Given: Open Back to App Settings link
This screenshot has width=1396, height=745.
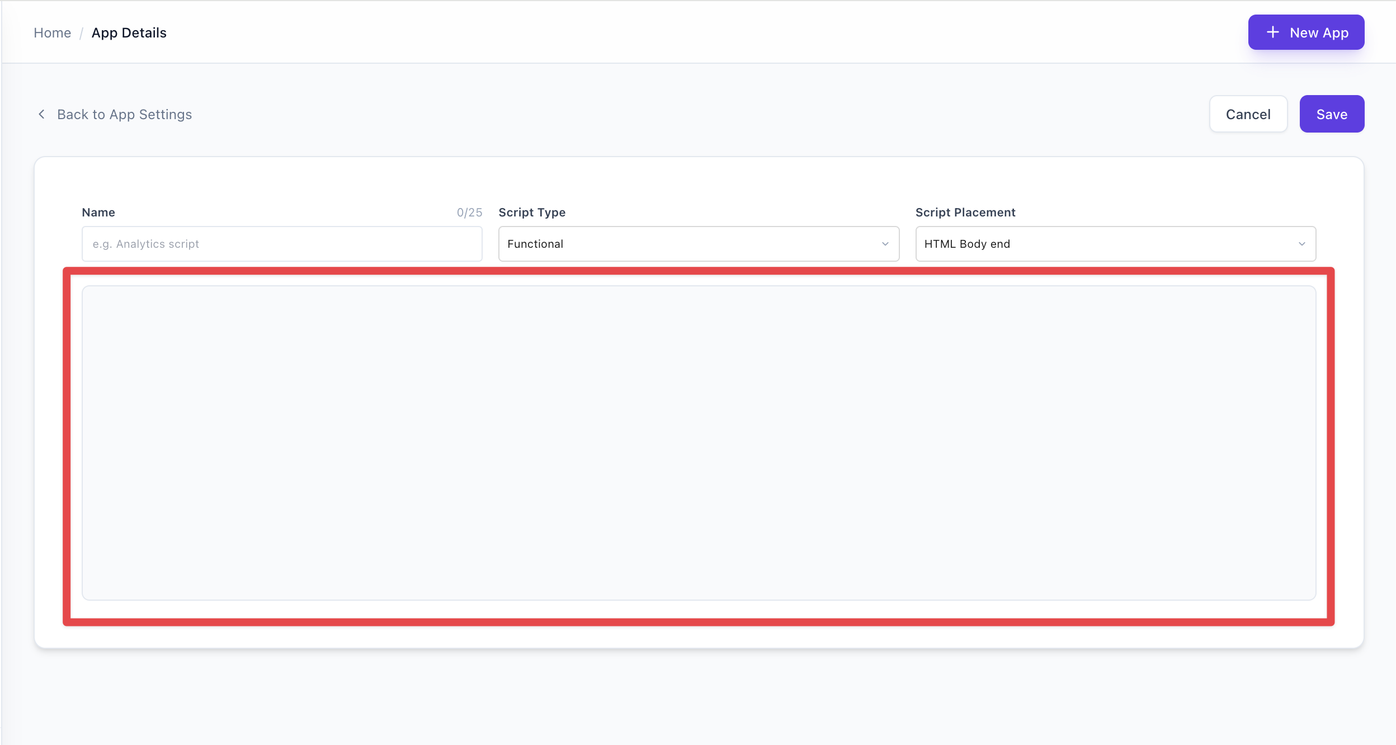Looking at the screenshot, I should pos(124,114).
